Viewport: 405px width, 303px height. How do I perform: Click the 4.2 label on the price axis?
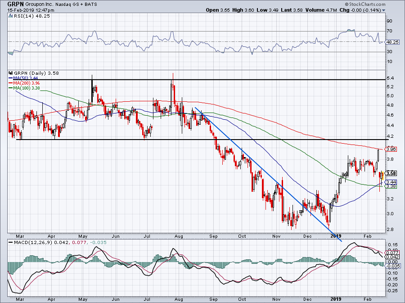390,136
